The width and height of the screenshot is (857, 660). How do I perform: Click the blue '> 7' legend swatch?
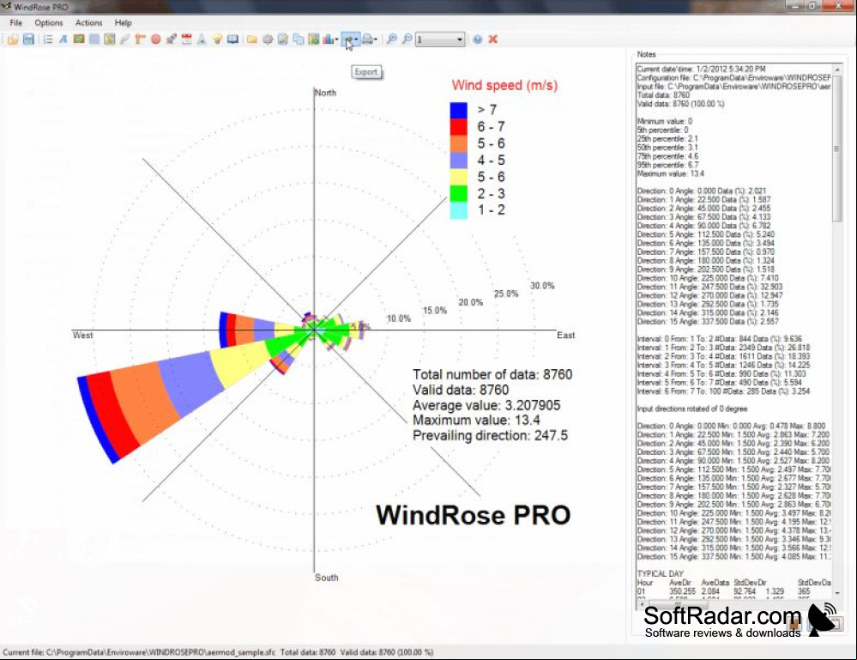coord(459,111)
